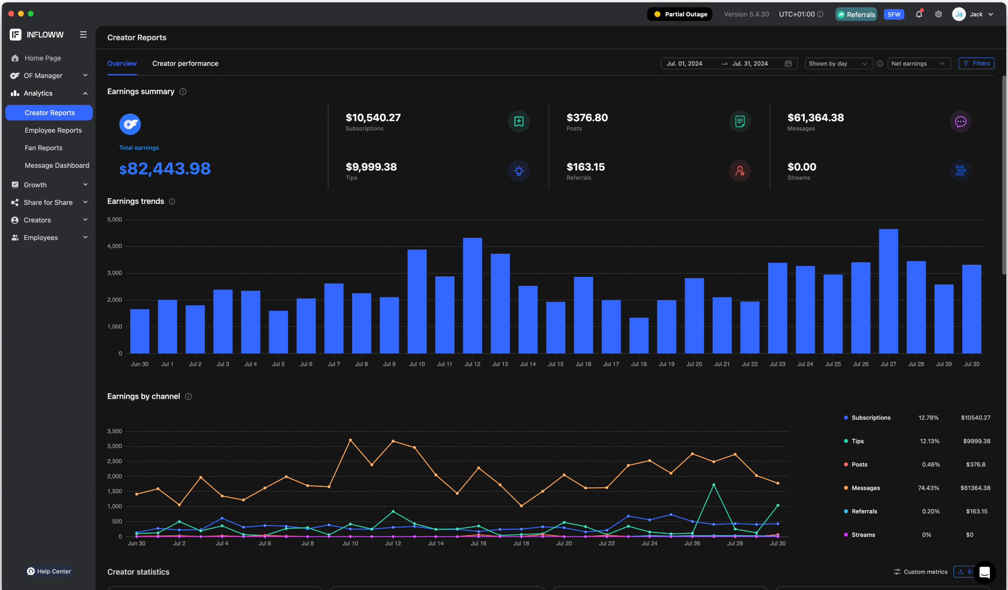Click the Earnings summary info icon
This screenshot has height=590, width=1008.
pyautogui.click(x=183, y=92)
